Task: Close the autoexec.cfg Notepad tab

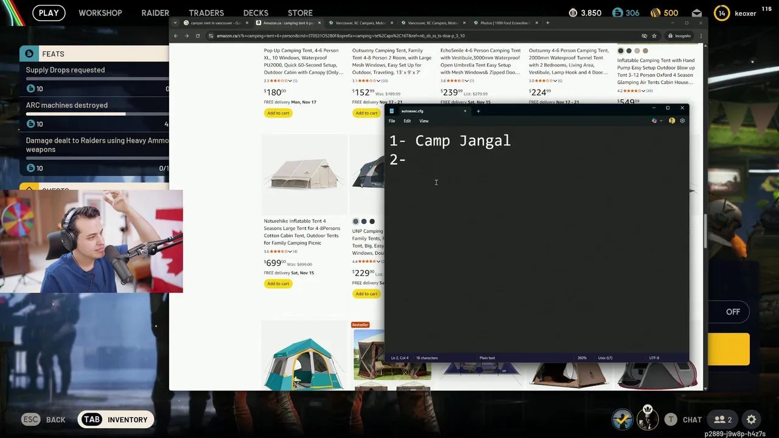Action: coord(465,111)
